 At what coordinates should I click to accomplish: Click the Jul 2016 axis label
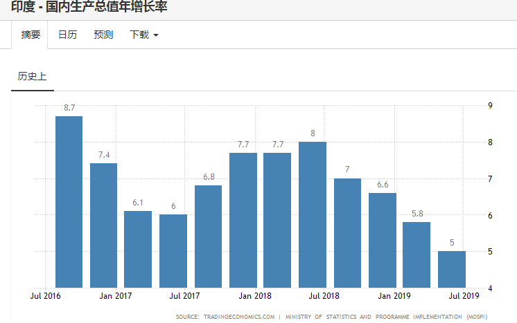point(45,296)
